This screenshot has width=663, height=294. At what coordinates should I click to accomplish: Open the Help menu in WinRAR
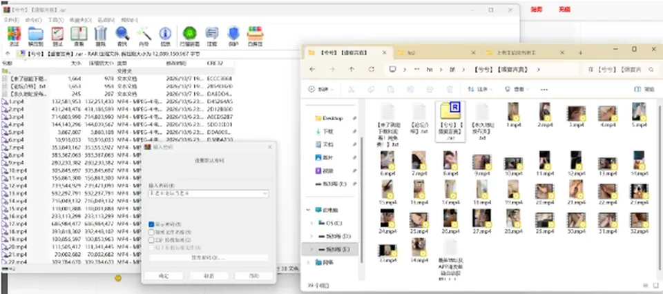click(129, 20)
